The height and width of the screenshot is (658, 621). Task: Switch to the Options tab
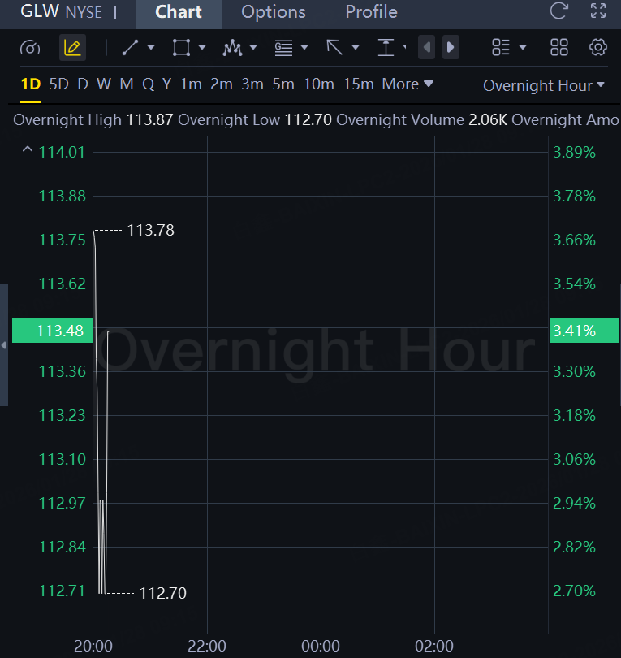click(274, 12)
